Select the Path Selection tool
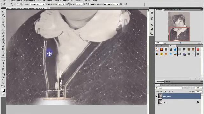The width and height of the screenshot is (204, 114). tap(4, 66)
